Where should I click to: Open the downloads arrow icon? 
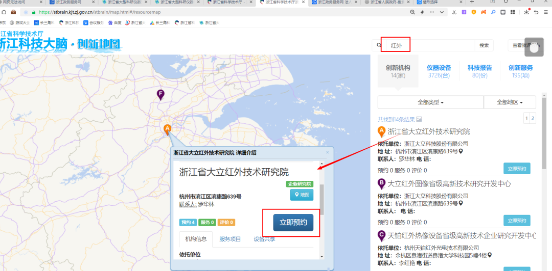tap(526, 12)
